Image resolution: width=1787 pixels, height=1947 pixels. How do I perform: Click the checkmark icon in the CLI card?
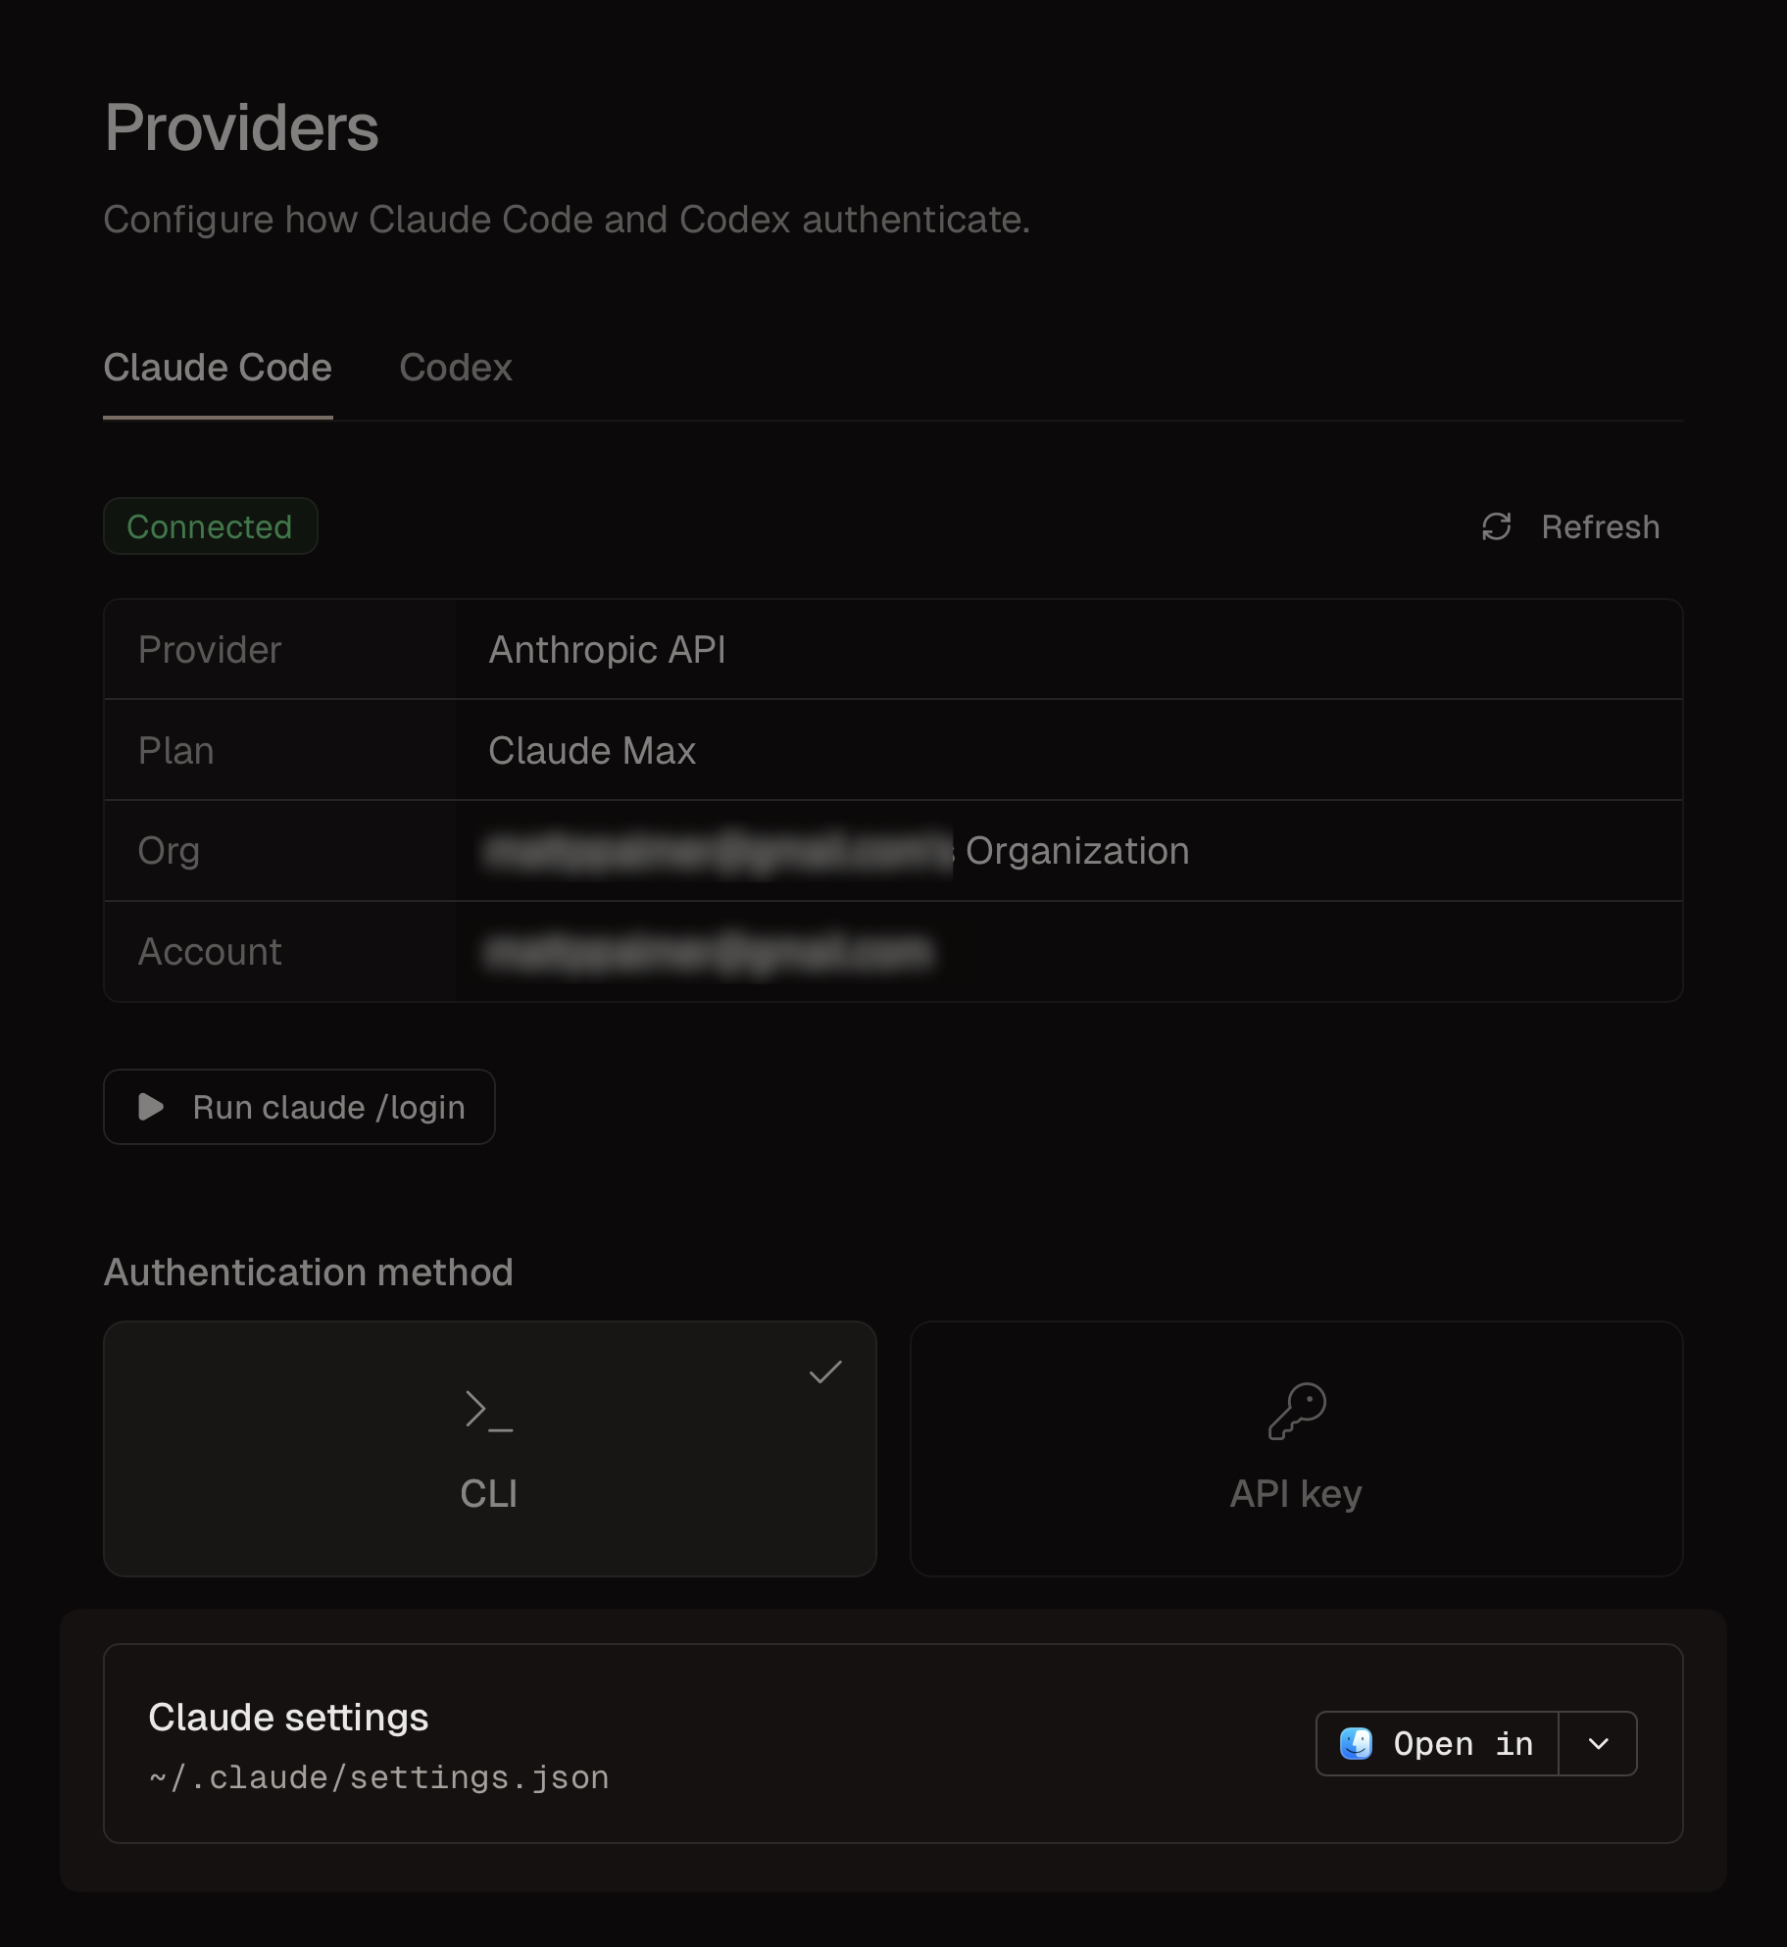click(x=825, y=1372)
